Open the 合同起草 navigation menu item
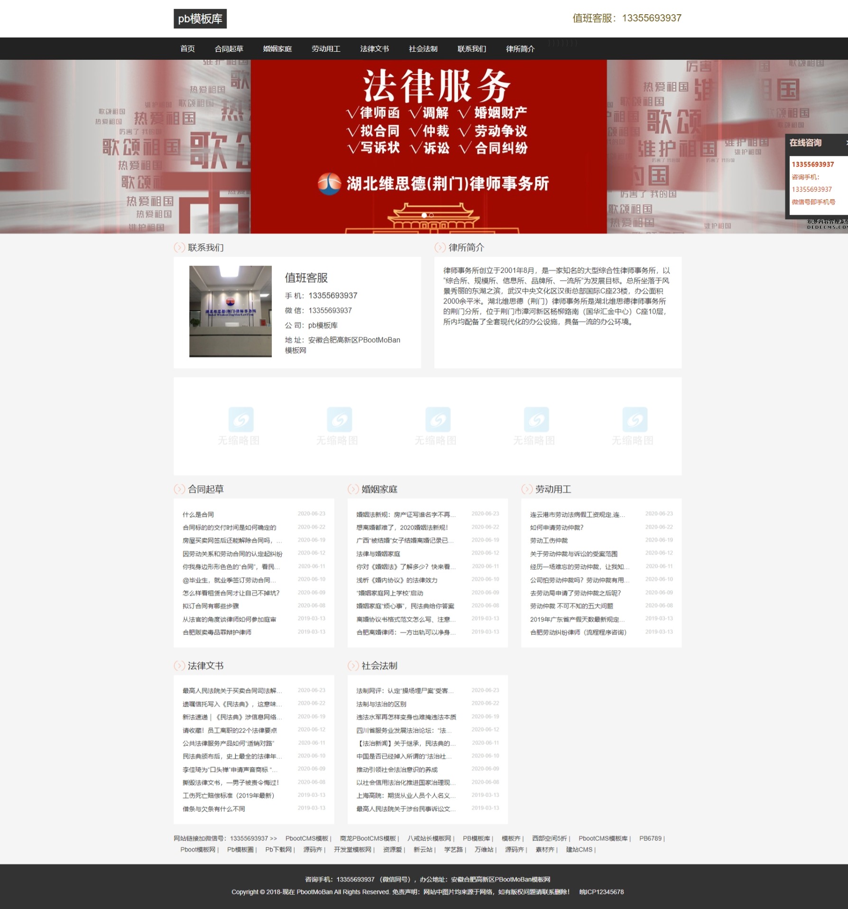 (229, 49)
